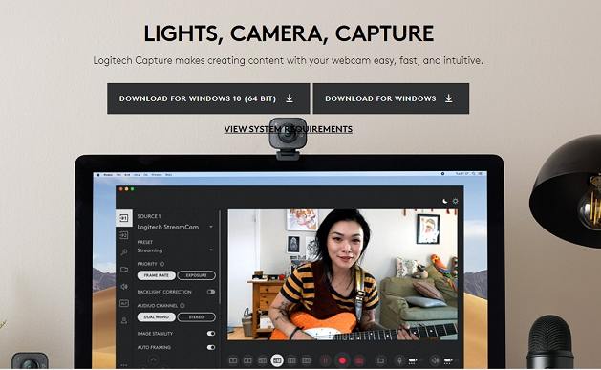
Task: Select the highlighted picture-in-picture layout icon
Action: [x=277, y=360]
